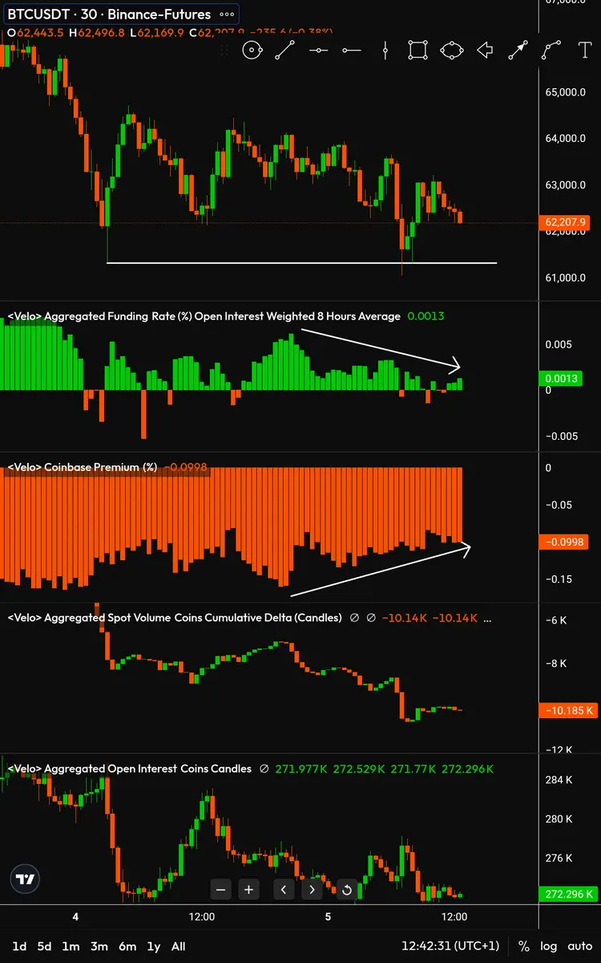This screenshot has width=601, height=963.
Task: Open the more options dots beside Binance-Futures
Action: (228, 14)
